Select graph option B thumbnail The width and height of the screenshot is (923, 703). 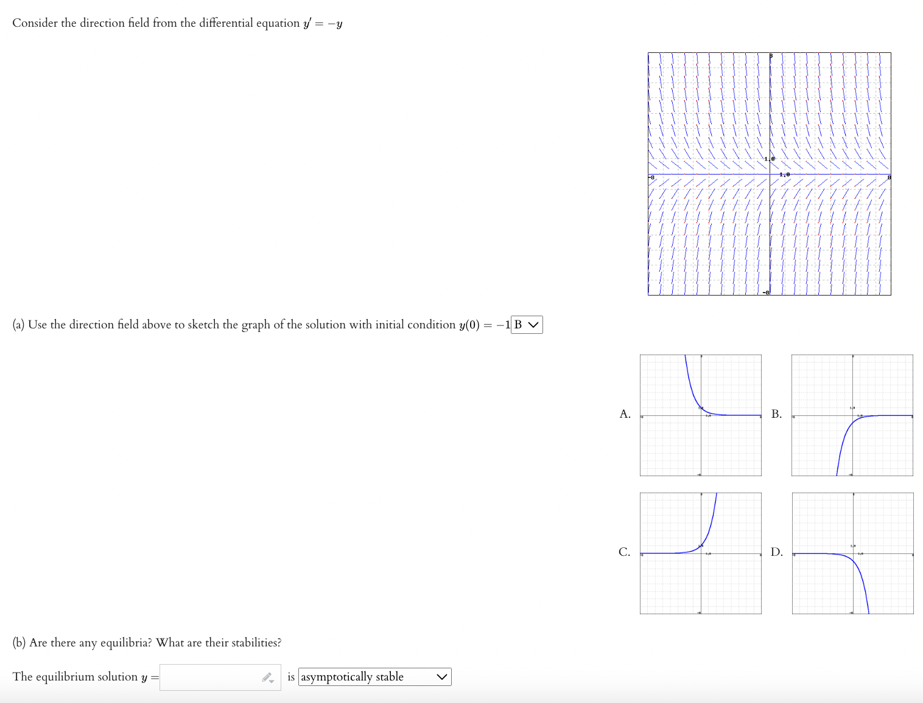[852, 415]
